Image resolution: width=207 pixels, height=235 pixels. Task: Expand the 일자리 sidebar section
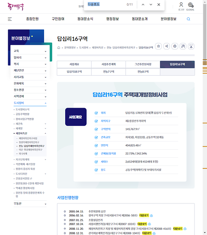tap(30, 58)
